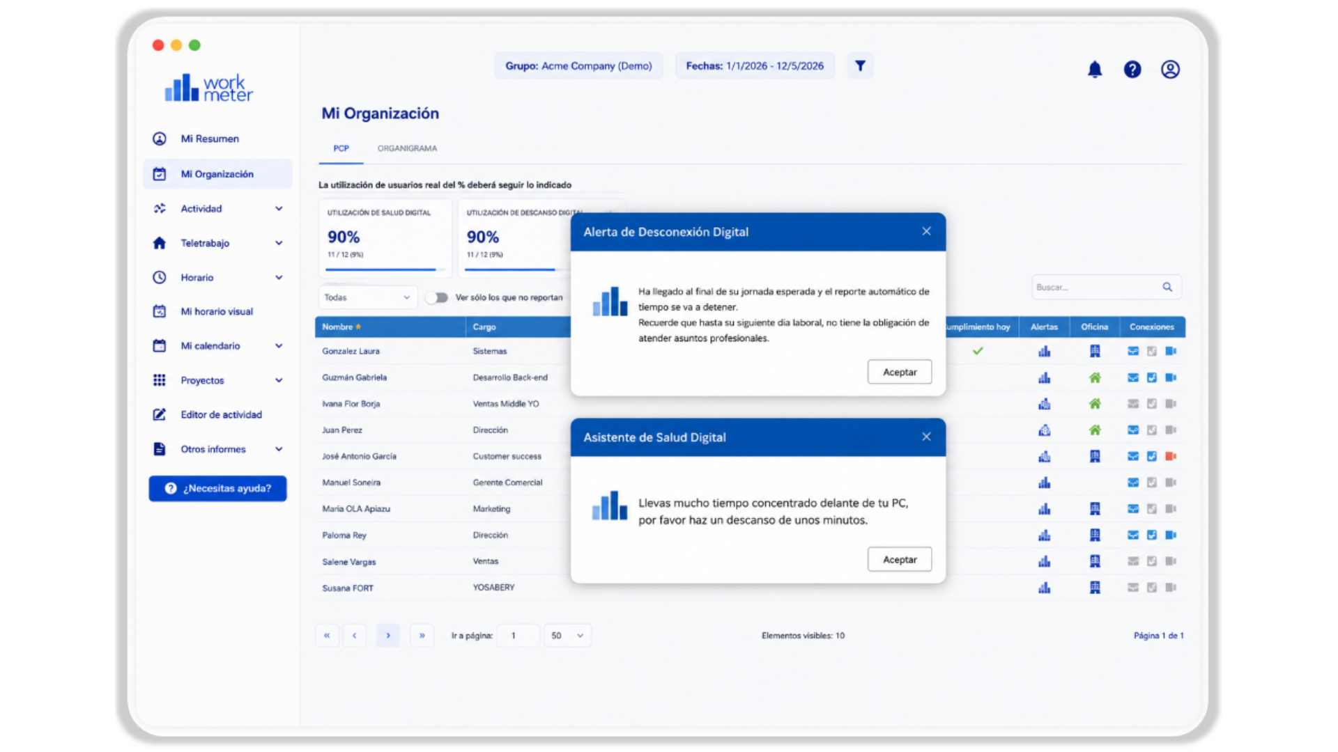Expand the Mi calendario sidebar menu

[279, 345]
